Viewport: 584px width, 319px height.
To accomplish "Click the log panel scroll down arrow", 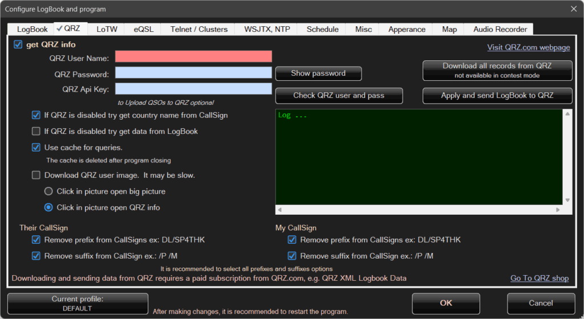I will 567,201.
